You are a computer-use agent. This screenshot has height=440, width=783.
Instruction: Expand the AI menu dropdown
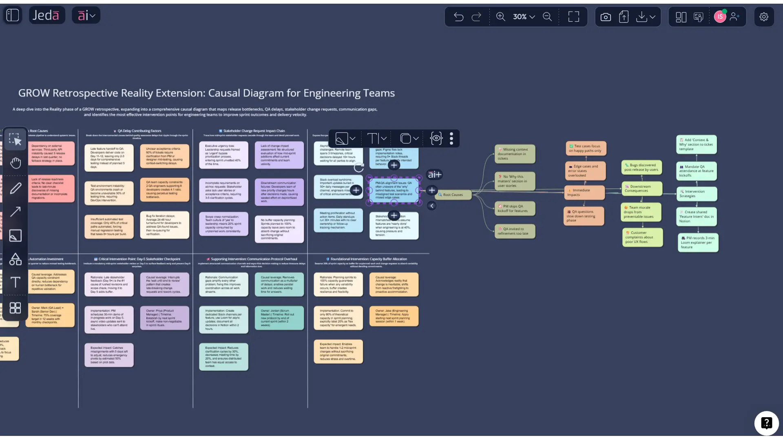pyautogui.click(x=86, y=15)
